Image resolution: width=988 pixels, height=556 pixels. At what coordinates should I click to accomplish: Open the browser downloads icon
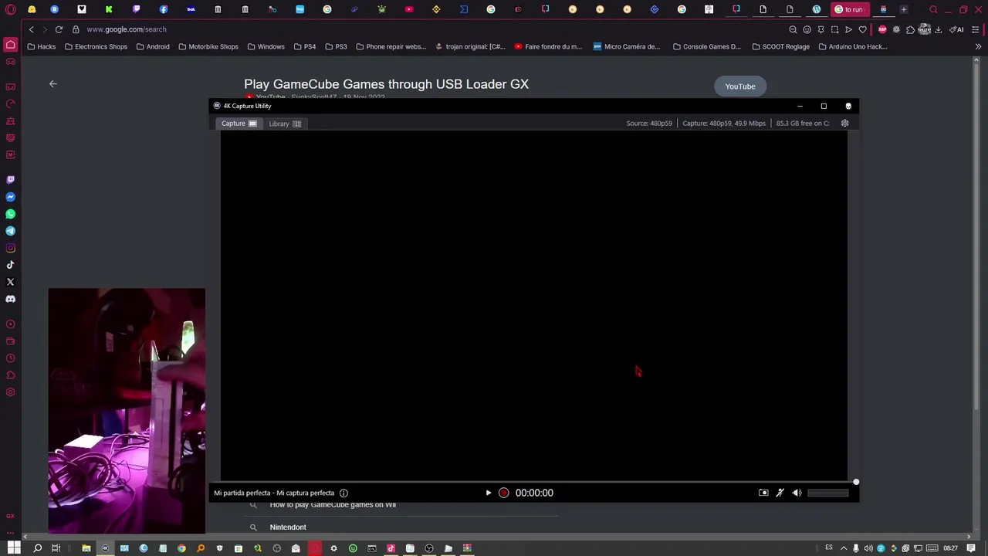pos(938,29)
